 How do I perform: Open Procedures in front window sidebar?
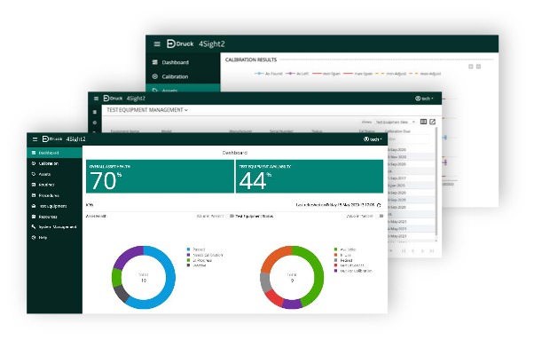click(54, 195)
